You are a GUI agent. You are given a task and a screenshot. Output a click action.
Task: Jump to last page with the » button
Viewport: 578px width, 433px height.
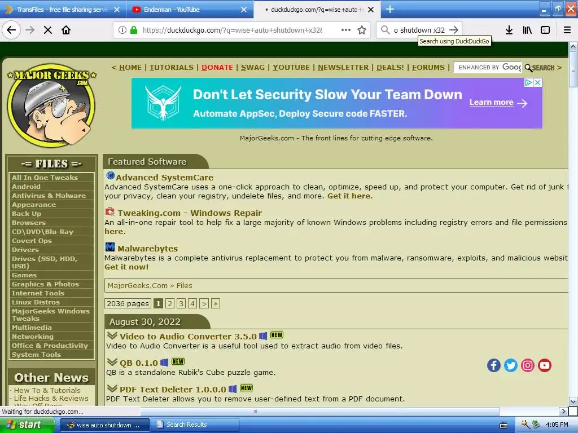point(216,303)
